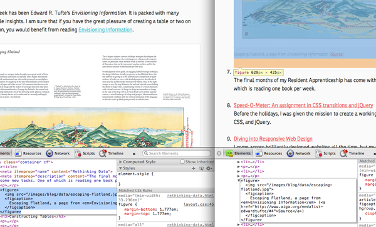Click closing figcaption tag in right inspector
The image size is (376, 227).
[x=261, y=216]
